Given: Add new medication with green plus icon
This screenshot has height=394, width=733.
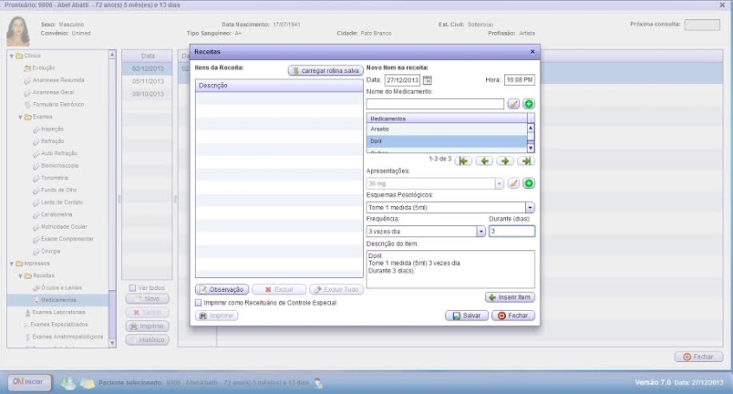Looking at the screenshot, I should point(529,104).
